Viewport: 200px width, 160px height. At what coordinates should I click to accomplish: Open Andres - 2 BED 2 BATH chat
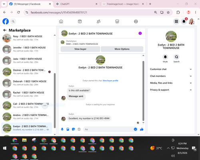tap(27, 117)
